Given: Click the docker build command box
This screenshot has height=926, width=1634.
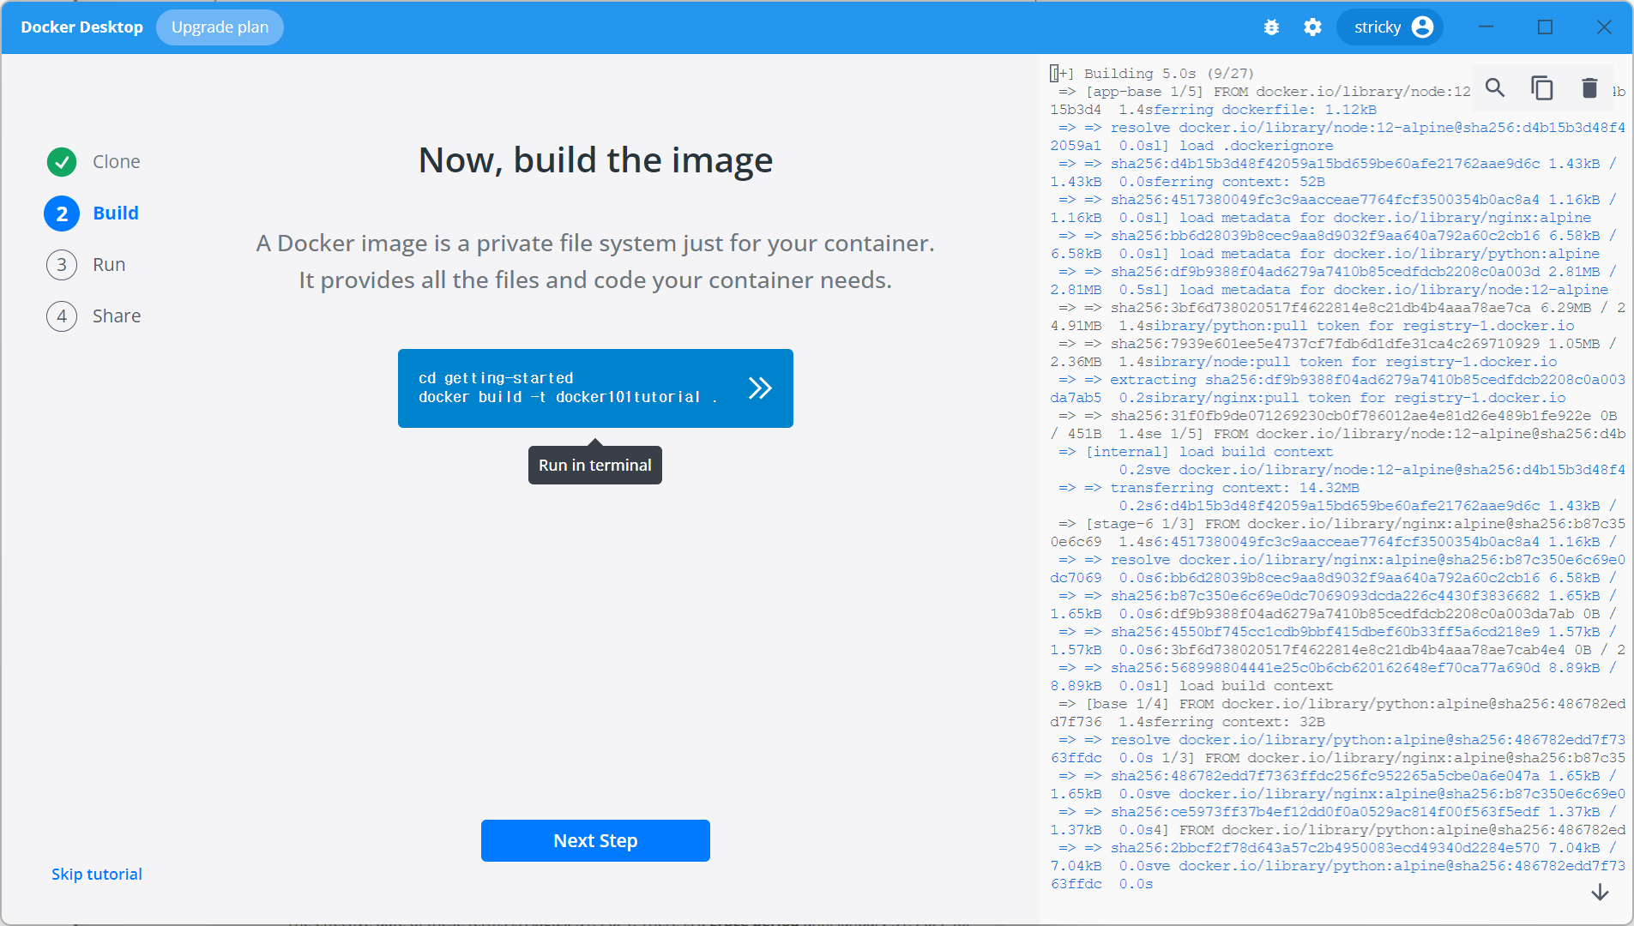Looking at the screenshot, I should tap(595, 388).
